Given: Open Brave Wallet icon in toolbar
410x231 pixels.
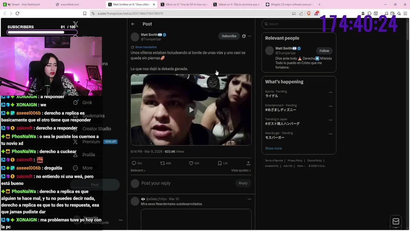Looking at the screenshot, I should click(392, 13).
